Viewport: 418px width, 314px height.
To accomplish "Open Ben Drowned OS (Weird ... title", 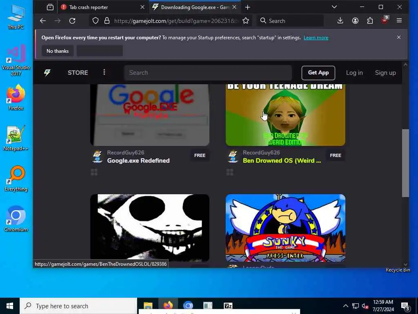I will 282,160.
